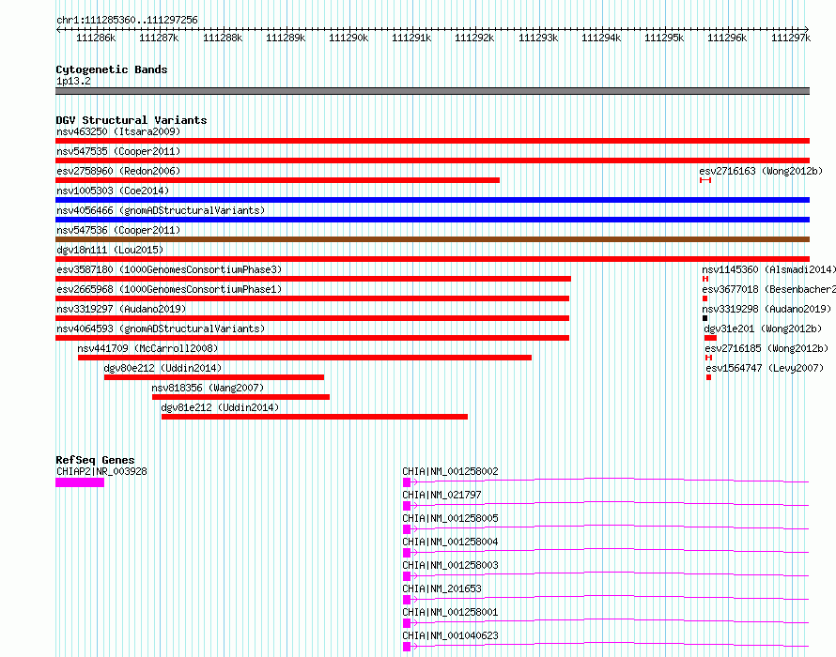The height and width of the screenshot is (657, 836).
Task: Click the esv2716163 (Wong2012b) label
Action: click(x=761, y=171)
